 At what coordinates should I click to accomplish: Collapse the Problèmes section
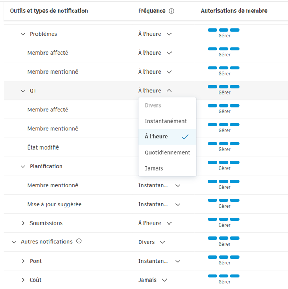(23, 34)
